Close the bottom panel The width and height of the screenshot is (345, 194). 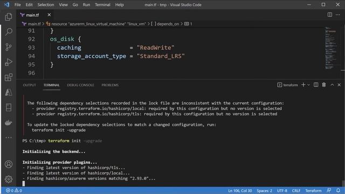tap(339, 85)
